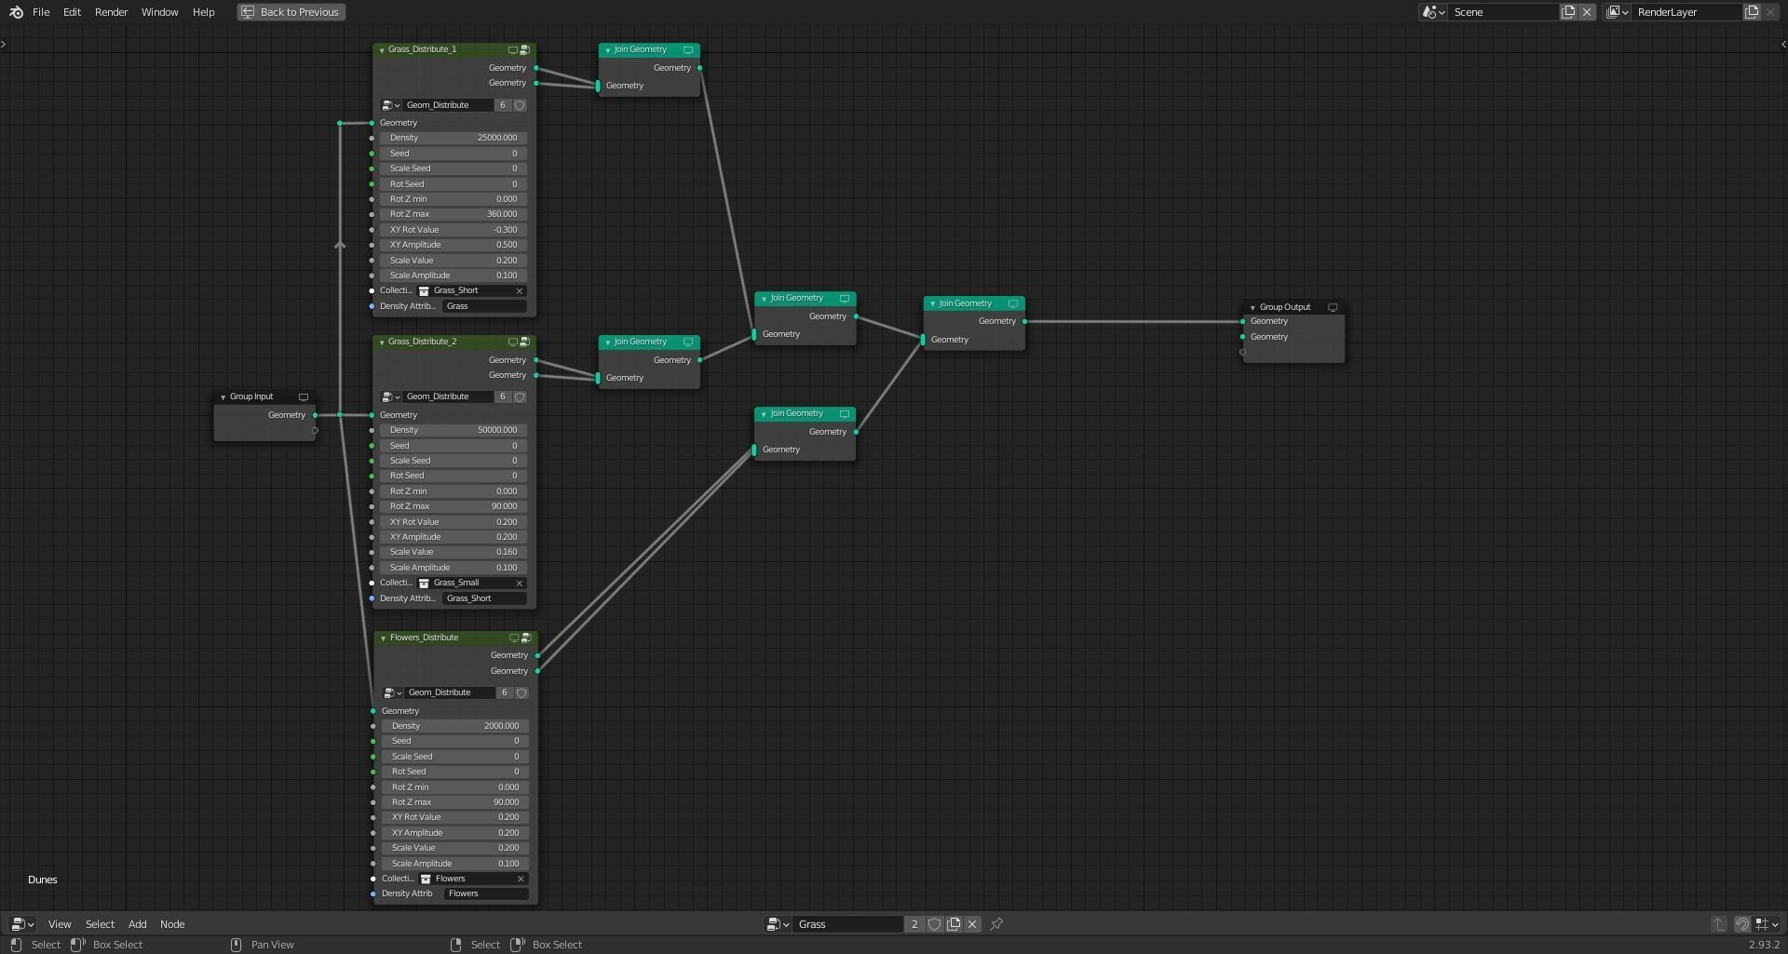Open the Add menu in node editor
The image size is (1788, 954).
[x=138, y=924]
